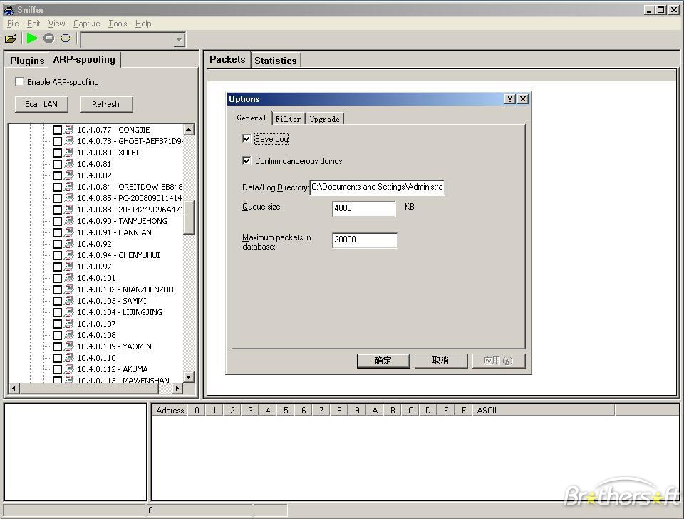The image size is (684, 519).
Task: Check the box for 10.4.0.78 - GHOST-AEF871D9
Action: [57, 141]
